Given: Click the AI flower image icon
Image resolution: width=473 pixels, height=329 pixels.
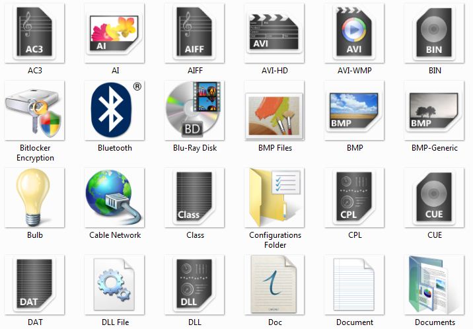Looking at the screenshot, I should 114,33.
